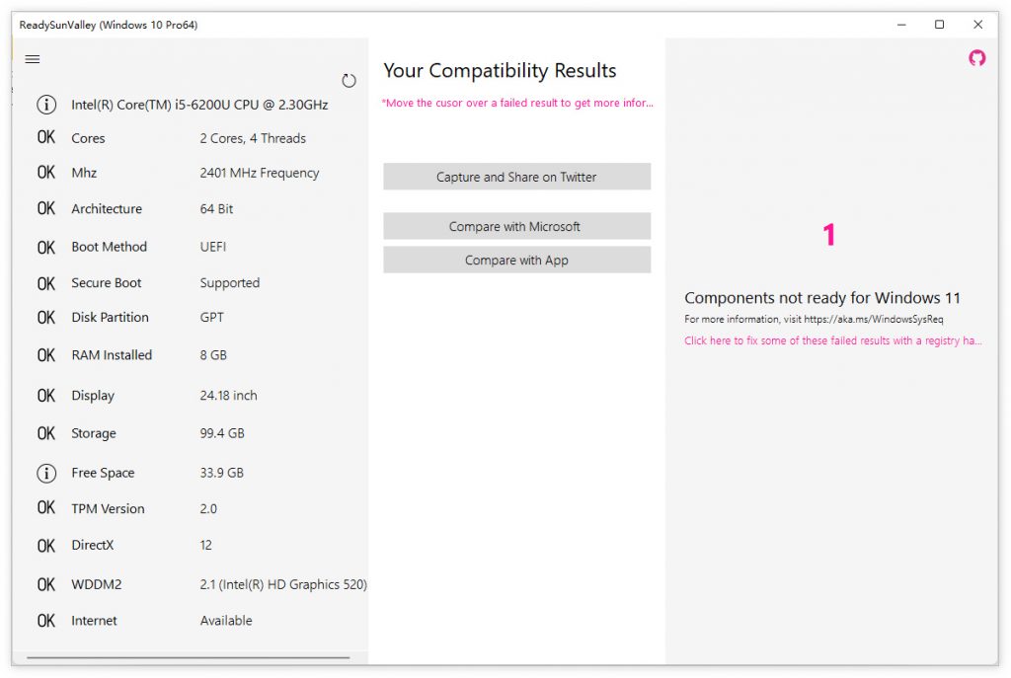Click the Boot Method UEFI value
Viewport: 1011px width, 678px height.
coord(213,247)
